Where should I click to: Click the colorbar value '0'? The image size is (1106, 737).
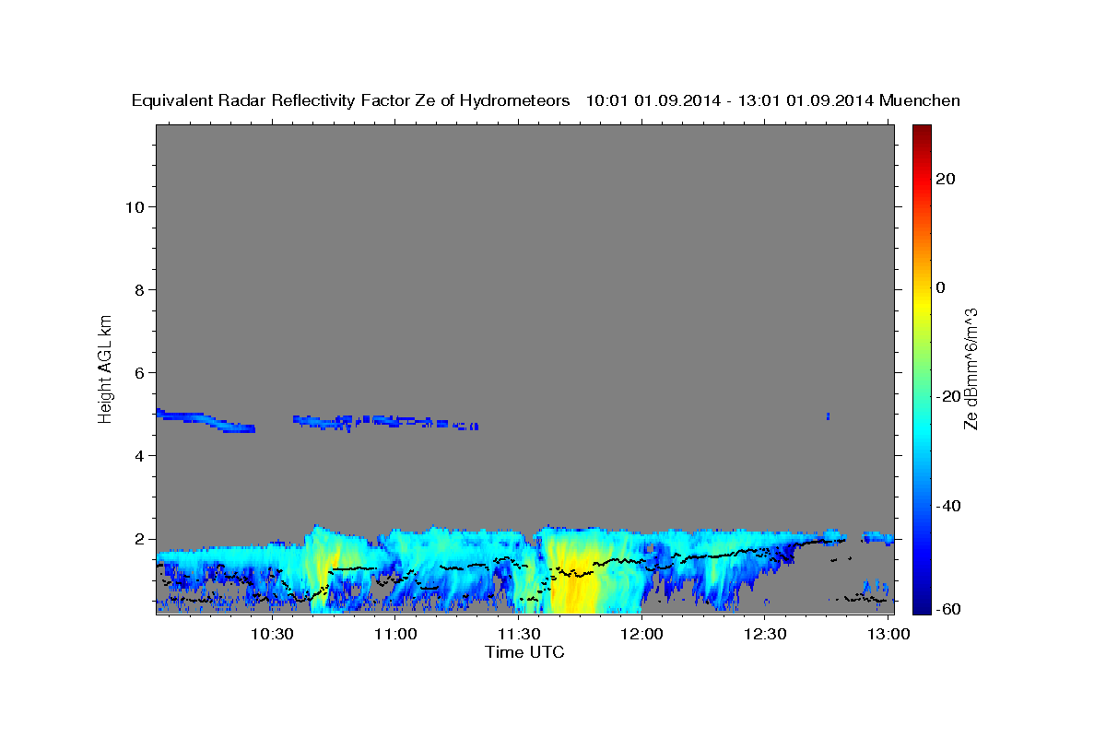pos(940,287)
